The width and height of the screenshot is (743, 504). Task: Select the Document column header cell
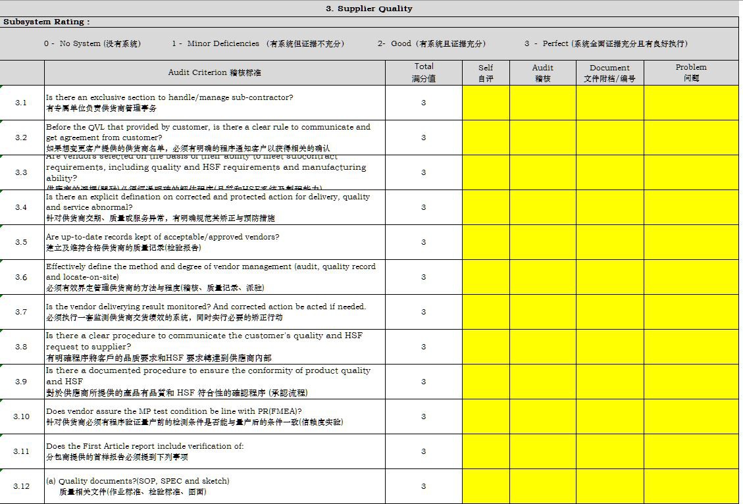point(610,73)
